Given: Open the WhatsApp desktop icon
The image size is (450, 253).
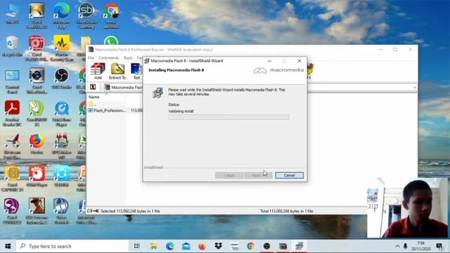Looking at the screenshot, I should (111, 41).
